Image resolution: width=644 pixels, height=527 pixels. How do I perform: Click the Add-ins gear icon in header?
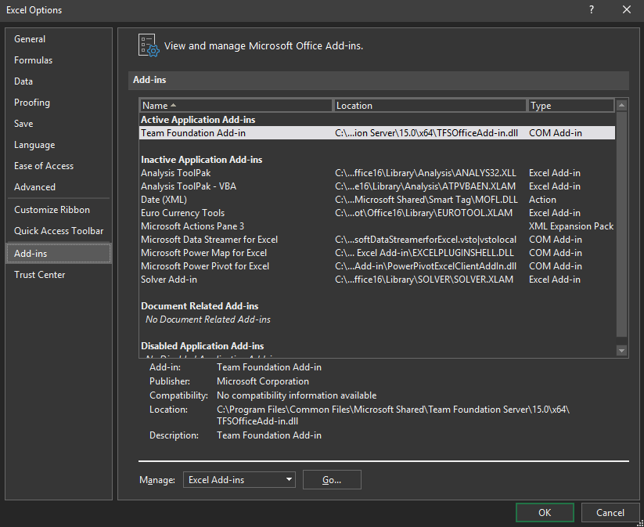click(148, 45)
